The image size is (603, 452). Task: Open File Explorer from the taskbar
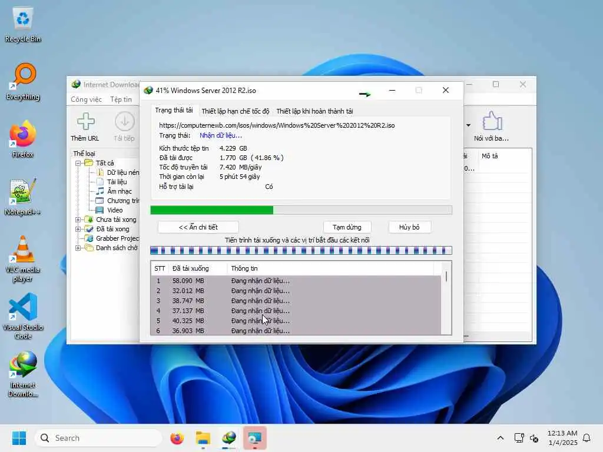203,438
